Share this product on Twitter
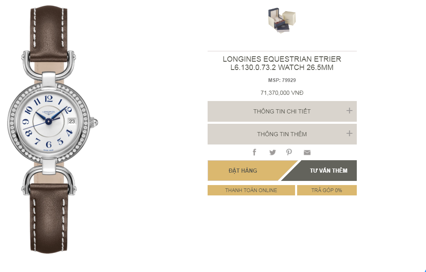Viewport: 426px width, 272px height. click(x=272, y=152)
